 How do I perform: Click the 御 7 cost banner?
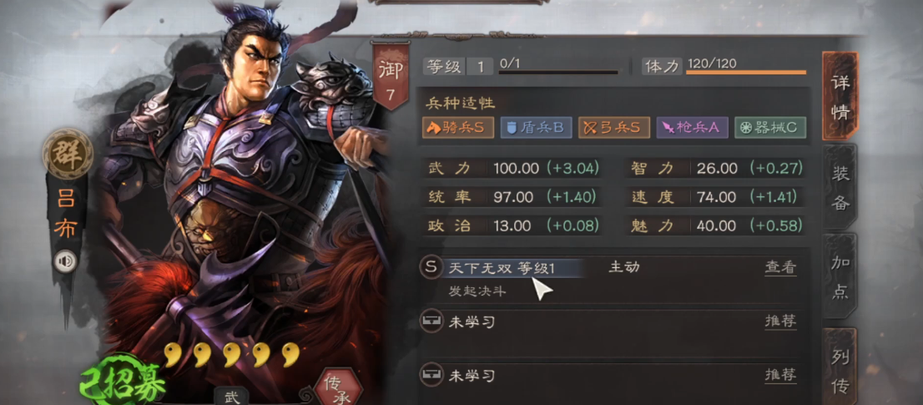click(x=388, y=75)
